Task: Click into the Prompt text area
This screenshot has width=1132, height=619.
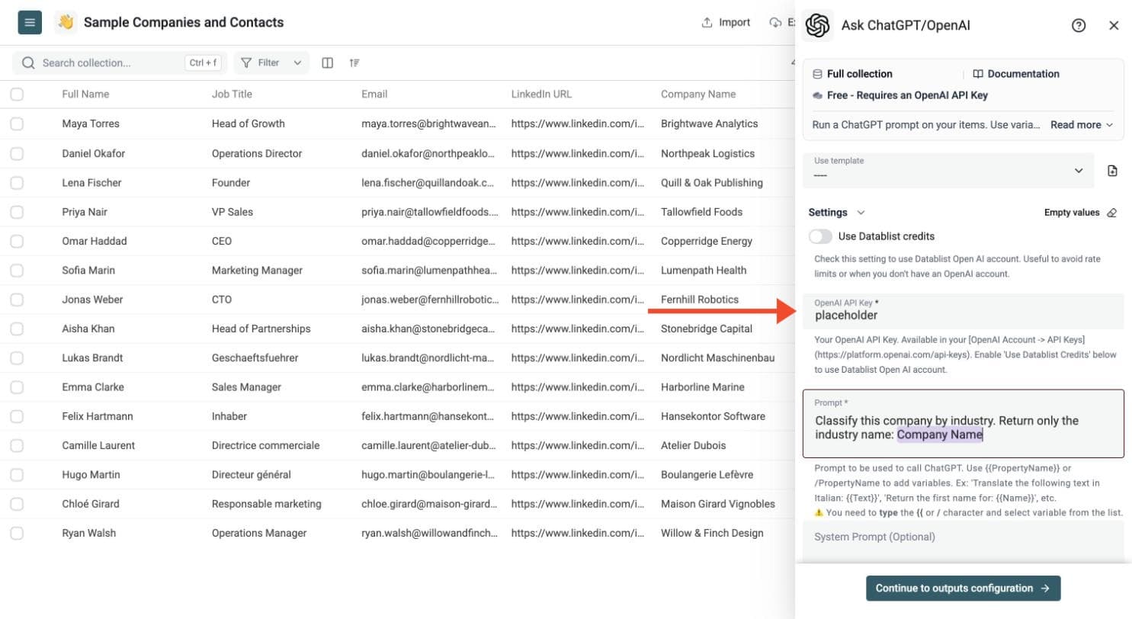Action: [964, 424]
